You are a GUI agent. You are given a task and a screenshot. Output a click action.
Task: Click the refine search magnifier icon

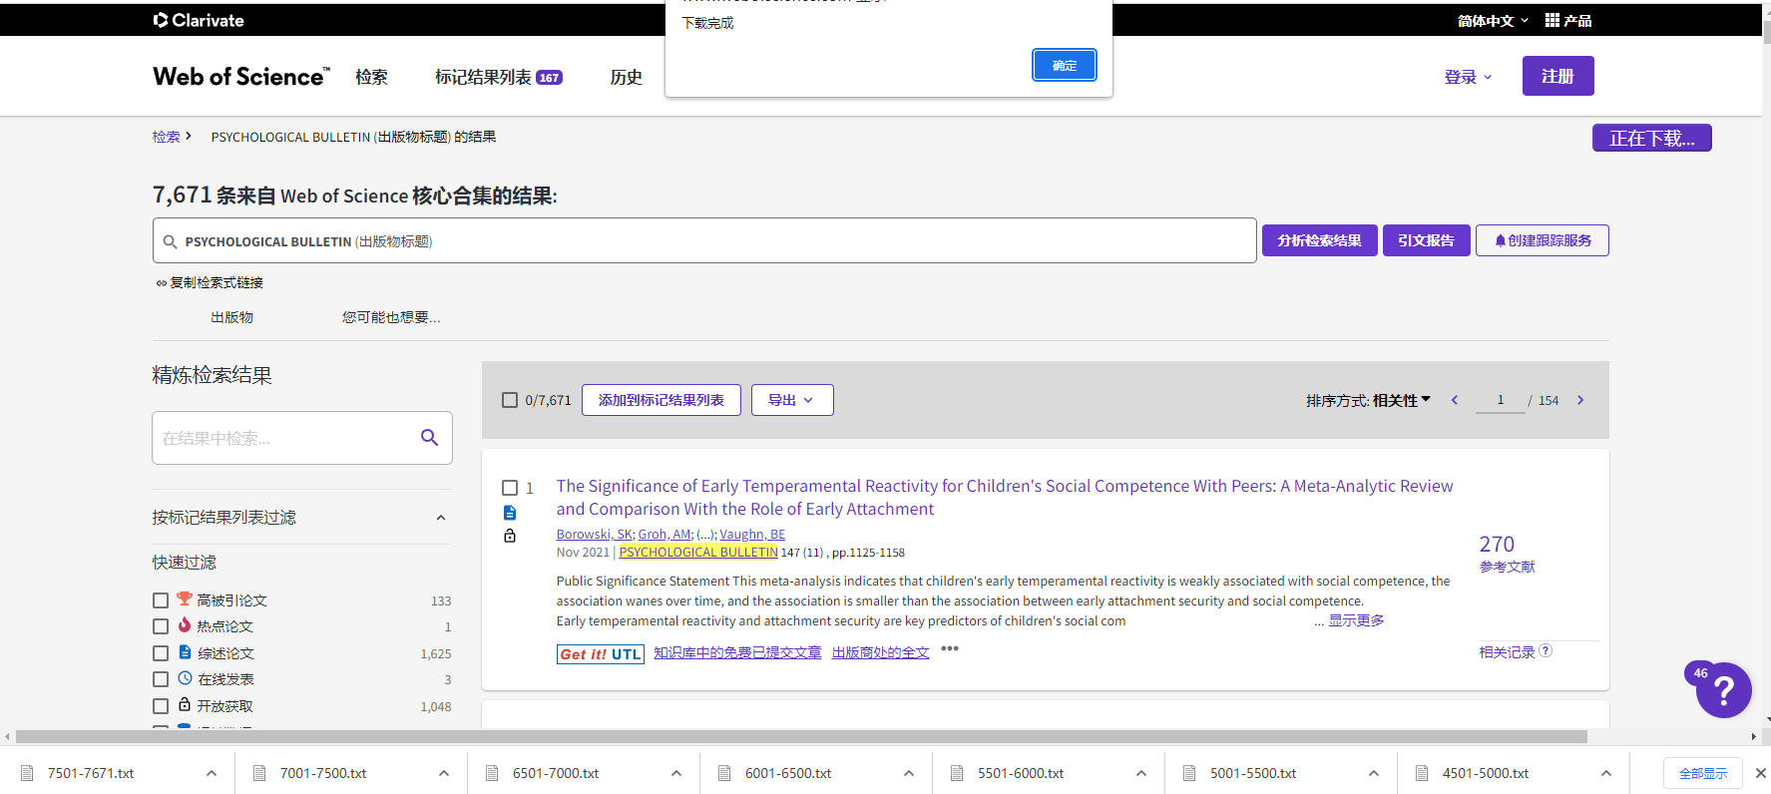tap(429, 438)
